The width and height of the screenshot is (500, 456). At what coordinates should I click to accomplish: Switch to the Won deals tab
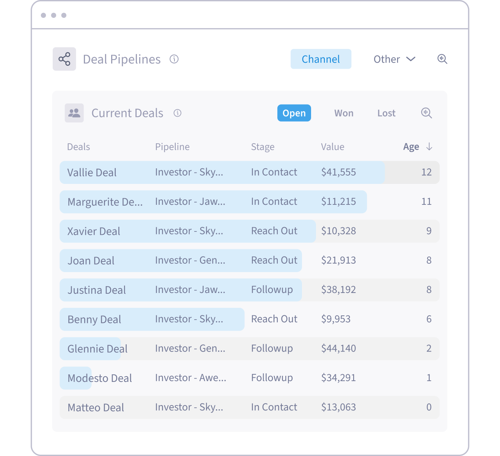tap(344, 113)
